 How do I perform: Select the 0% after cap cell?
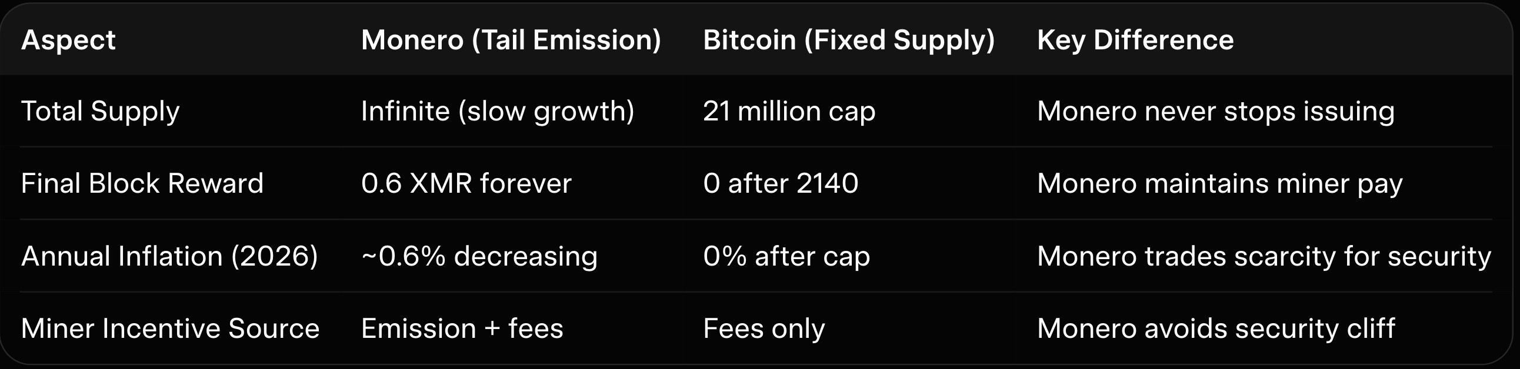click(786, 256)
